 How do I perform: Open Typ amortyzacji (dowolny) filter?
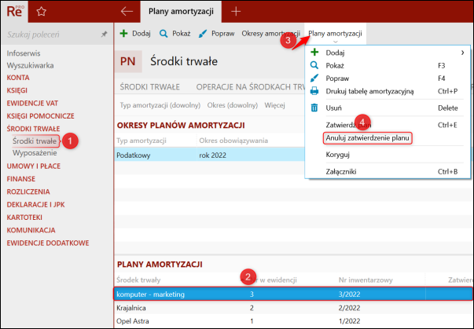(x=160, y=105)
